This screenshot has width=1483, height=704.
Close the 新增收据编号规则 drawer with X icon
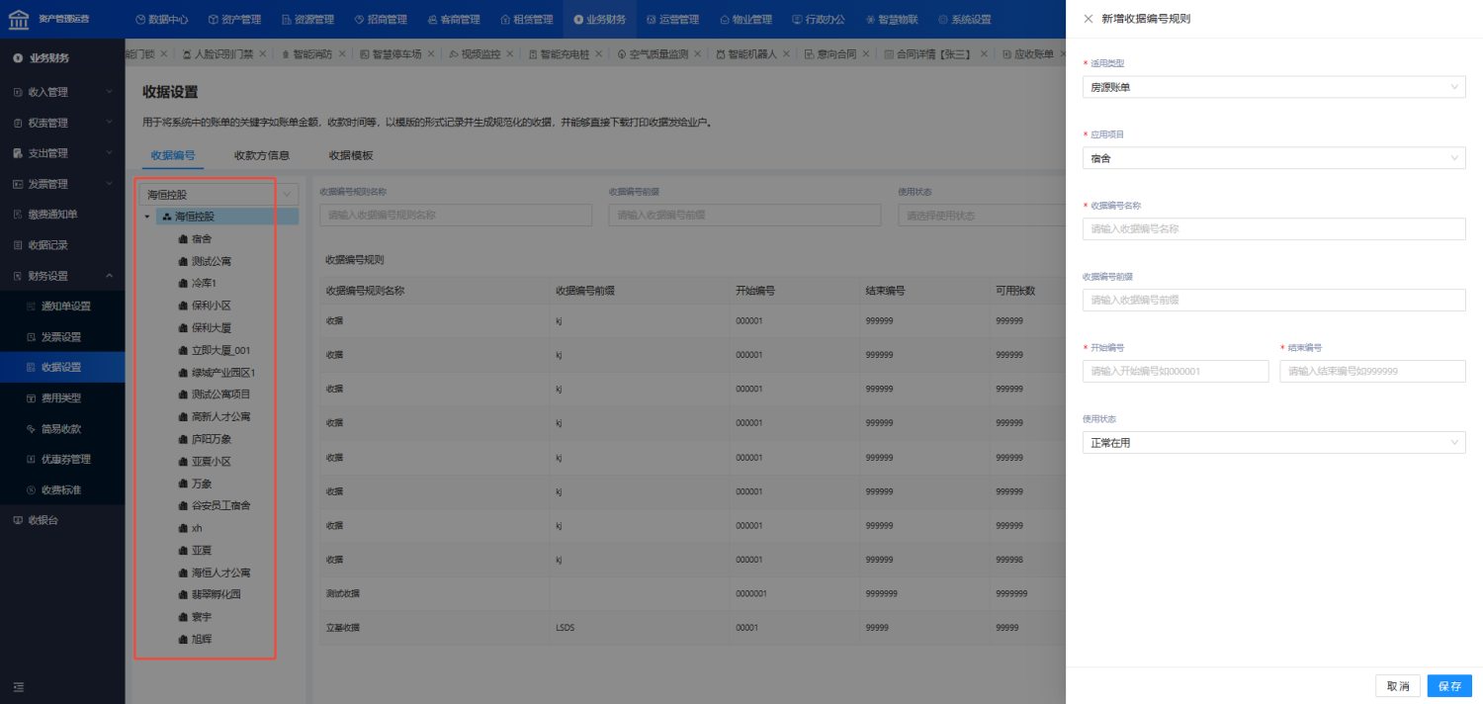coord(1089,19)
